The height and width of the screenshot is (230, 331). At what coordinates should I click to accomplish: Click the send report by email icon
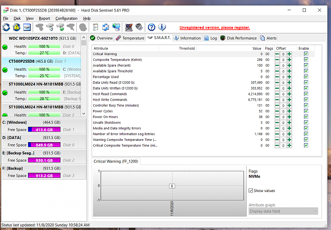click(x=105, y=27)
